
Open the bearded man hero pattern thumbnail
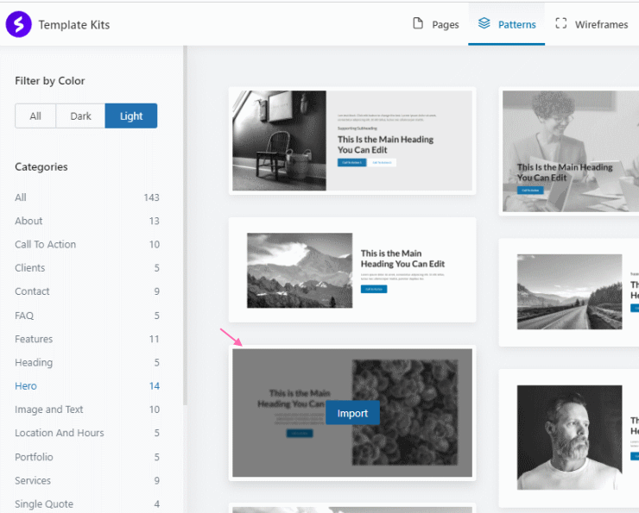(x=569, y=438)
